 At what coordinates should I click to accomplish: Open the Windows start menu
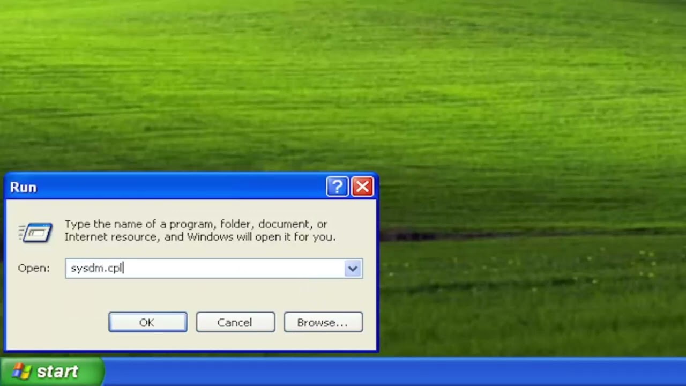(x=51, y=372)
